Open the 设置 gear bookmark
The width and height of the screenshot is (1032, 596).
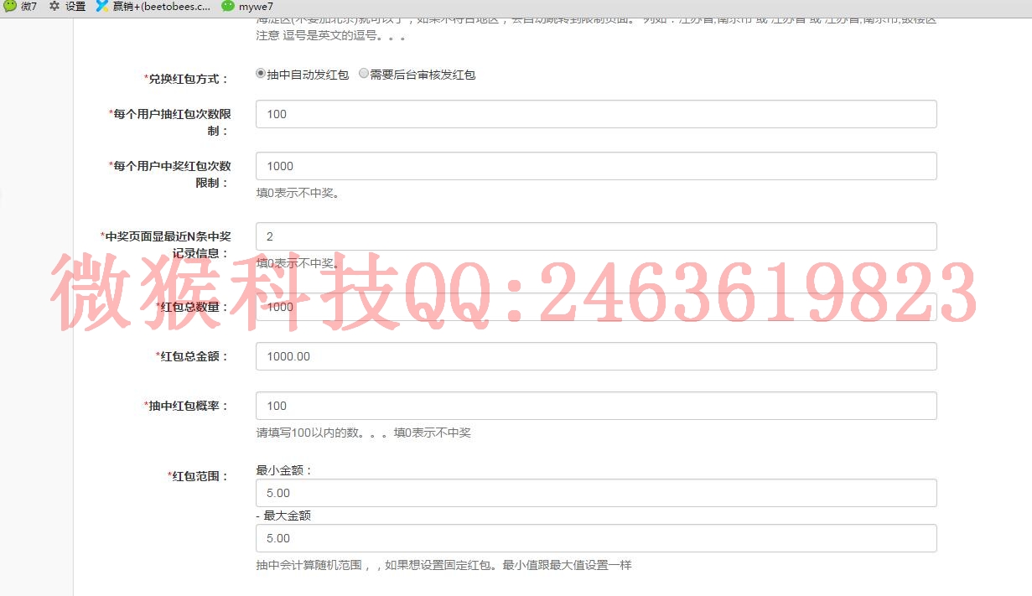click(x=68, y=6)
